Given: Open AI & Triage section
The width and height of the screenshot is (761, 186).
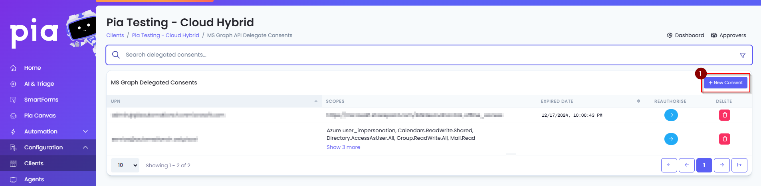Looking at the screenshot, I should pos(39,84).
